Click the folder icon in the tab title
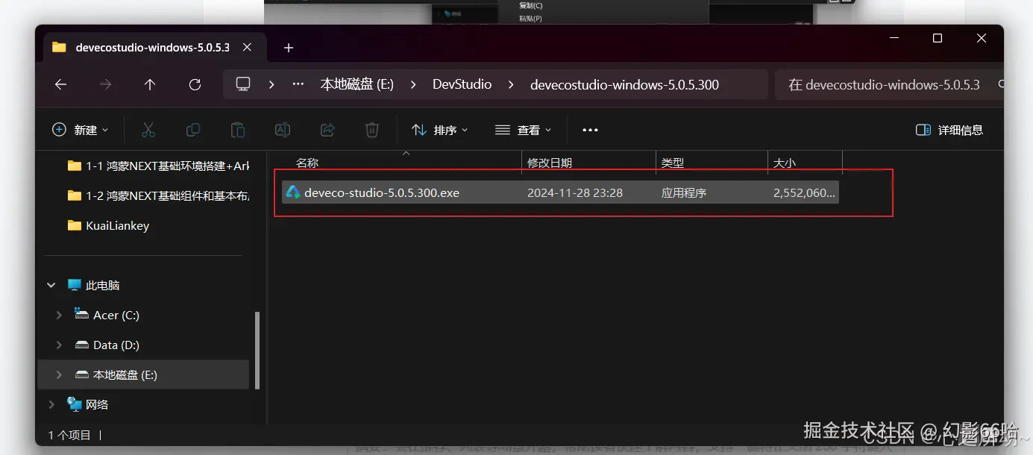Viewport: 1033px width, 455px height. point(59,48)
